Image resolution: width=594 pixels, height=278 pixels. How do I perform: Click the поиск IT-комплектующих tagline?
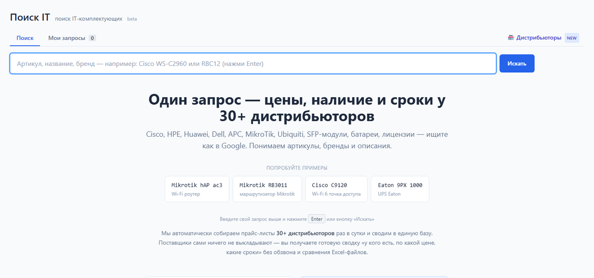click(x=89, y=19)
